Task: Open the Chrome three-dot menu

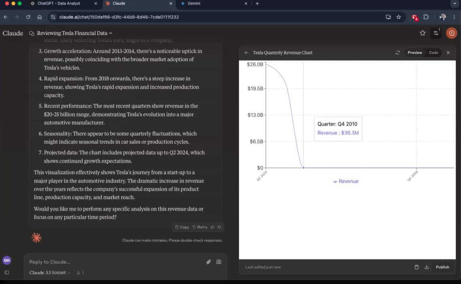Action: (454, 17)
